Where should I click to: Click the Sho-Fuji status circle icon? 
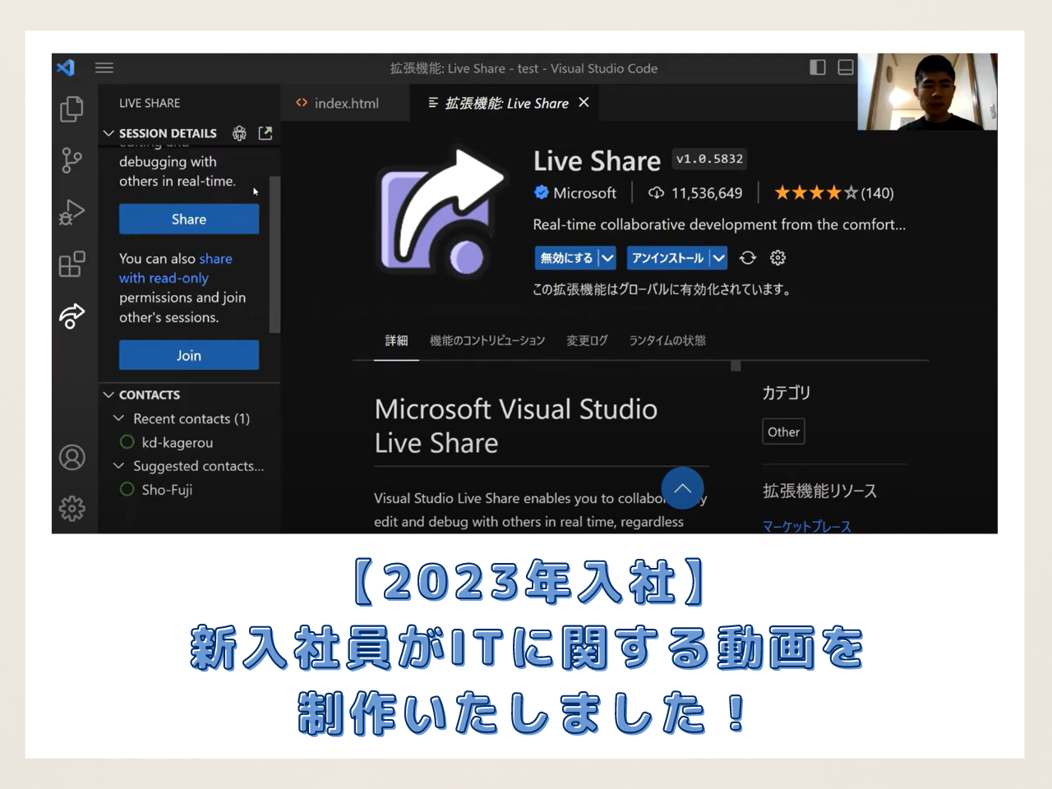tap(127, 489)
